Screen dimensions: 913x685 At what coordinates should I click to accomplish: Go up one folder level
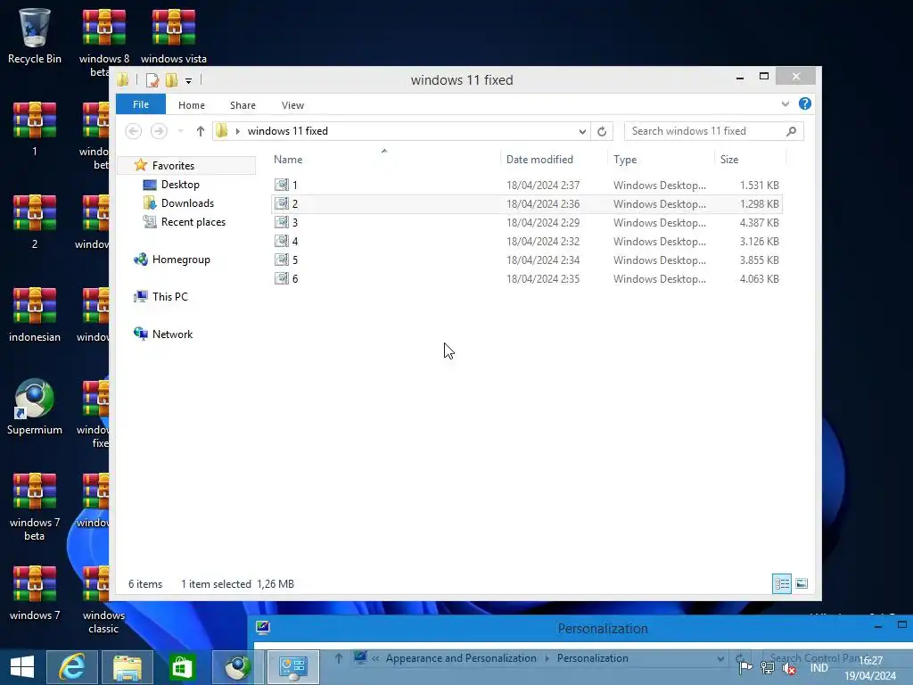[201, 131]
